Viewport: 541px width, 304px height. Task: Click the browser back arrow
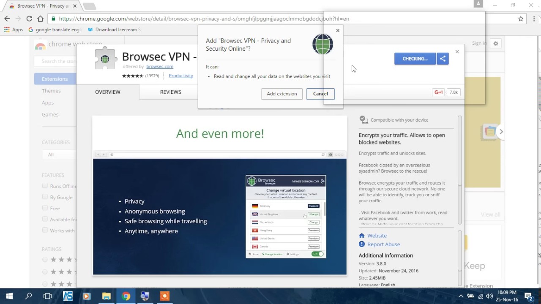coord(7,19)
